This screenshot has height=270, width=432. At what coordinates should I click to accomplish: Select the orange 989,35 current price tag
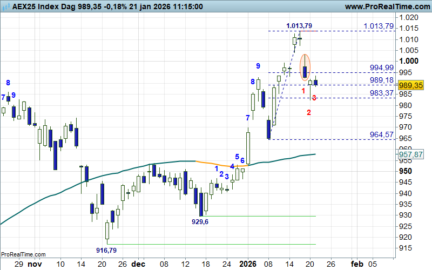[x=410, y=85]
